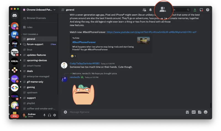The width and height of the screenshot is (221, 131).
Task: Click the NEW unread badge
Action: 15,116
